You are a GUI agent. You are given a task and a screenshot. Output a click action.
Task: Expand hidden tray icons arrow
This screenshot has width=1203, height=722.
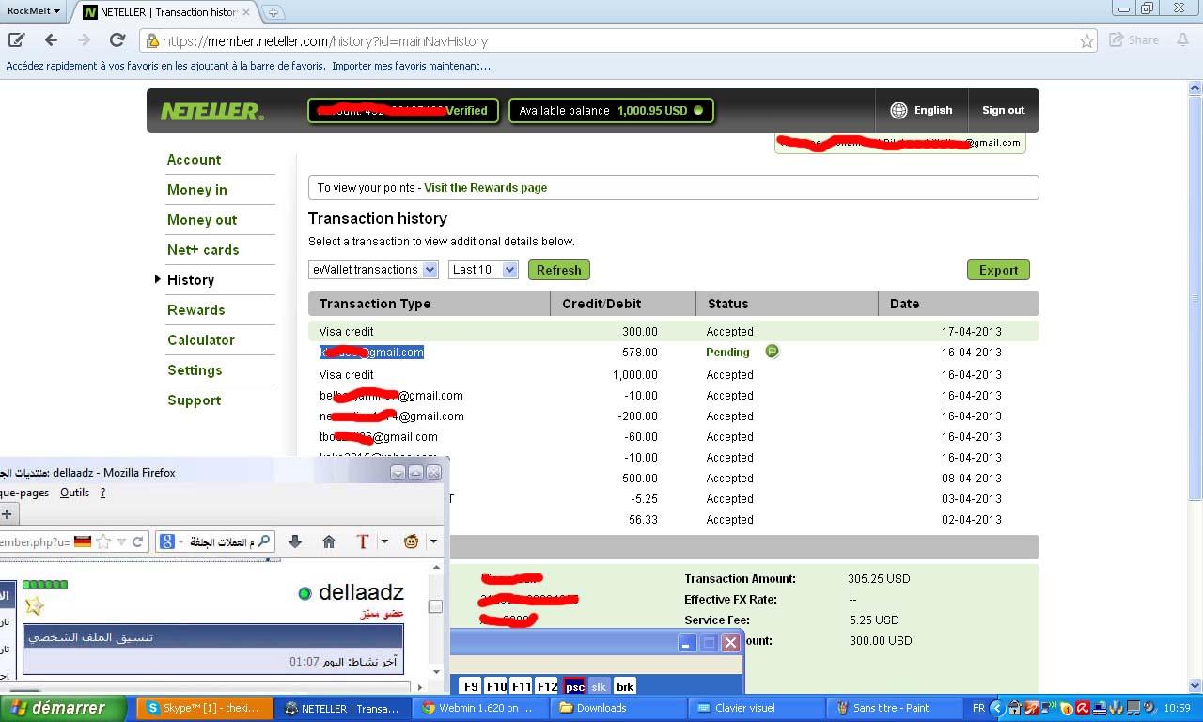coord(997,708)
